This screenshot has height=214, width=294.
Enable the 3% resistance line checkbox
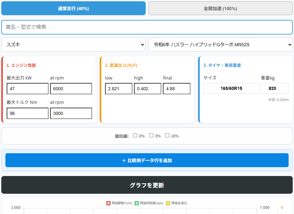(151, 135)
